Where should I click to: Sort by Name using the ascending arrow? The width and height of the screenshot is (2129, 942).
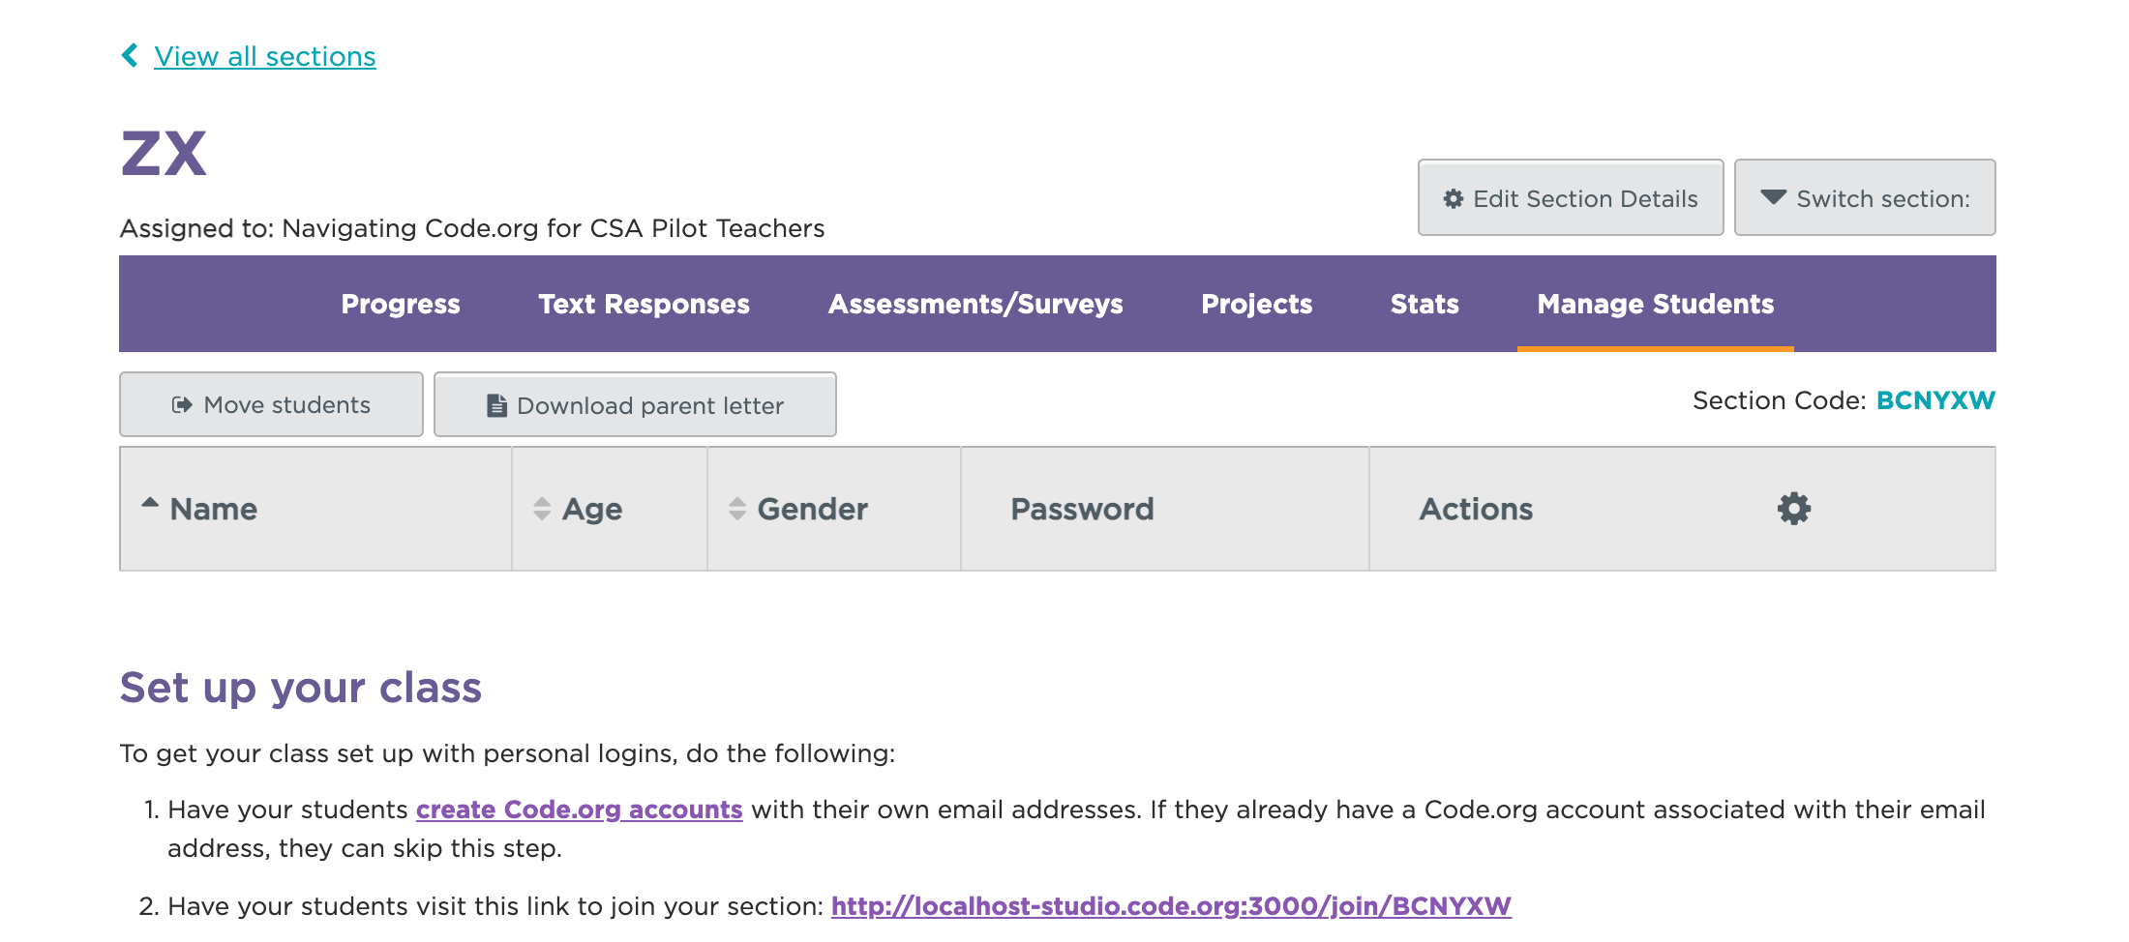click(150, 502)
